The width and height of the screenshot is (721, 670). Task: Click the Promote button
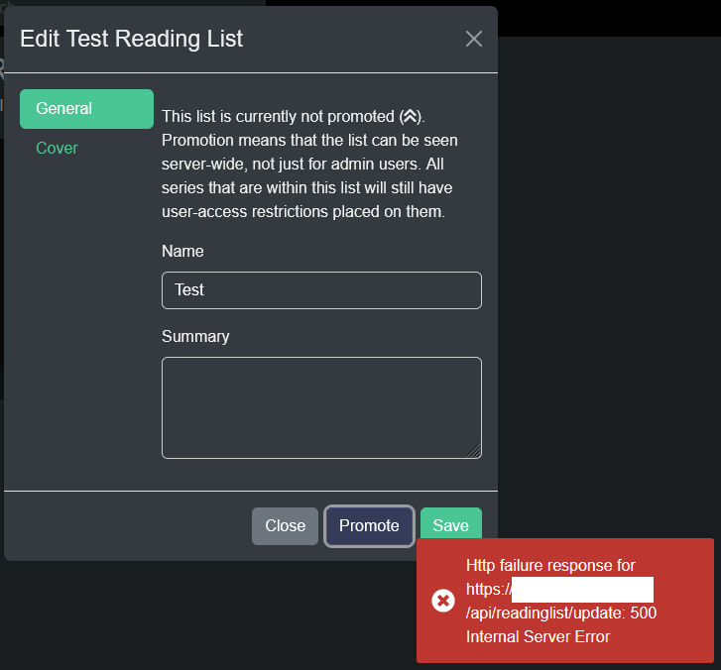point(369,525)
